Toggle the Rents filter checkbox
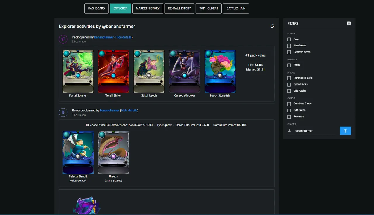The height and width of the screenshot is (215, 374). click(x=289, y=65)
